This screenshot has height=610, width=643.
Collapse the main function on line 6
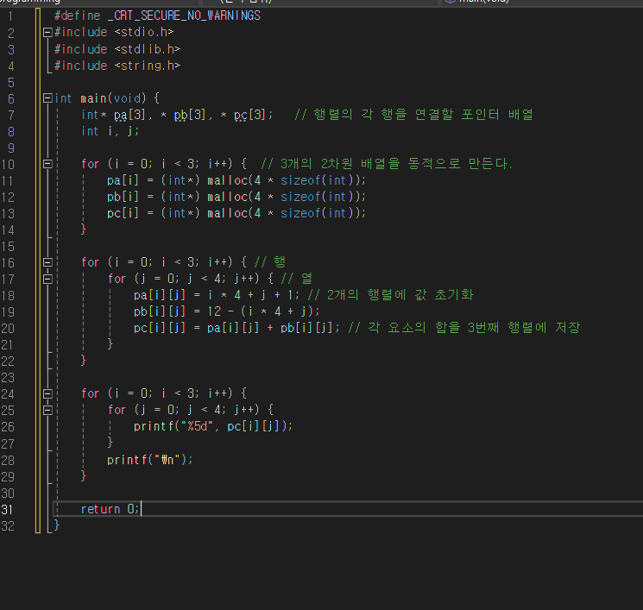47,98
